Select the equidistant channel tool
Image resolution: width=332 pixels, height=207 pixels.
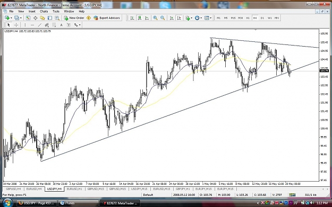point(47,25)
